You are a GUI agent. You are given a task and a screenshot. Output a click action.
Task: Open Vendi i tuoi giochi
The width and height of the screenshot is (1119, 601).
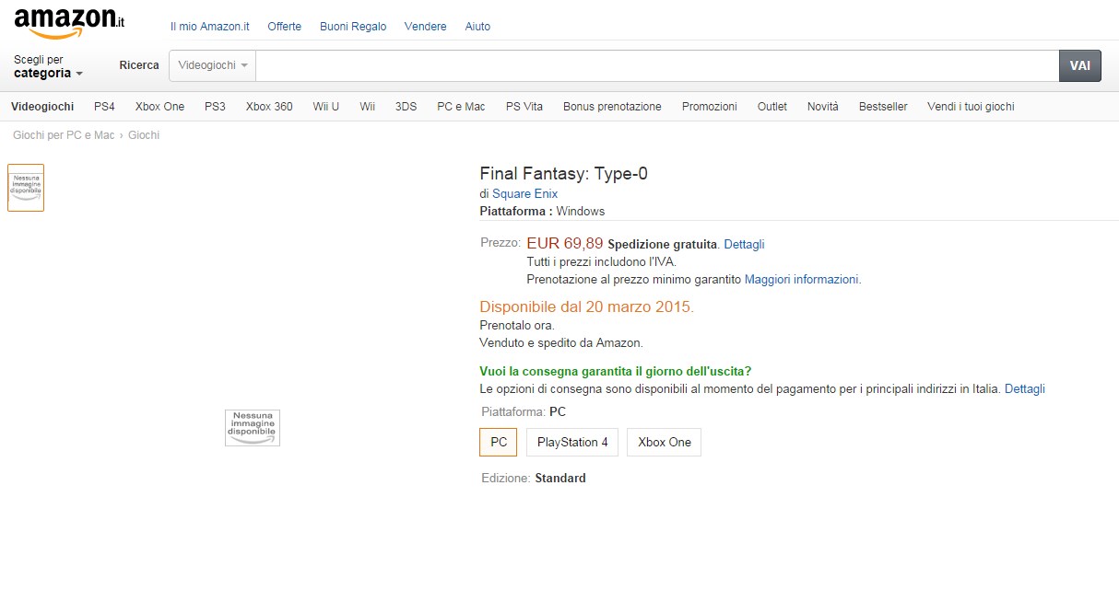(971, 107)
